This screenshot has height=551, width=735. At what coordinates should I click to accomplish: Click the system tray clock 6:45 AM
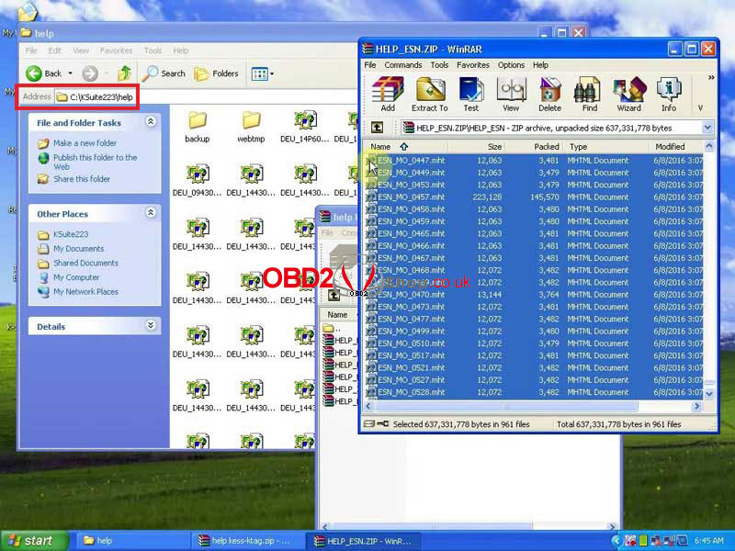click(708, 541)
